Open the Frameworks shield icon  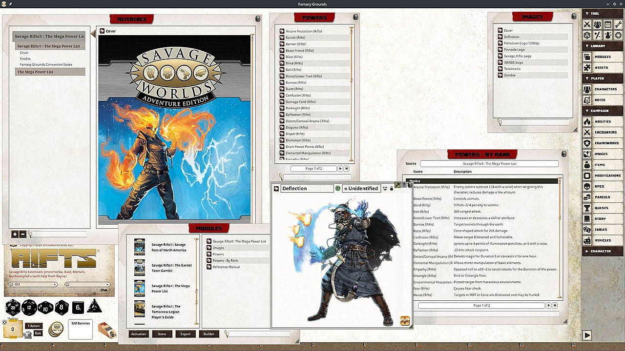pos(587,143)
